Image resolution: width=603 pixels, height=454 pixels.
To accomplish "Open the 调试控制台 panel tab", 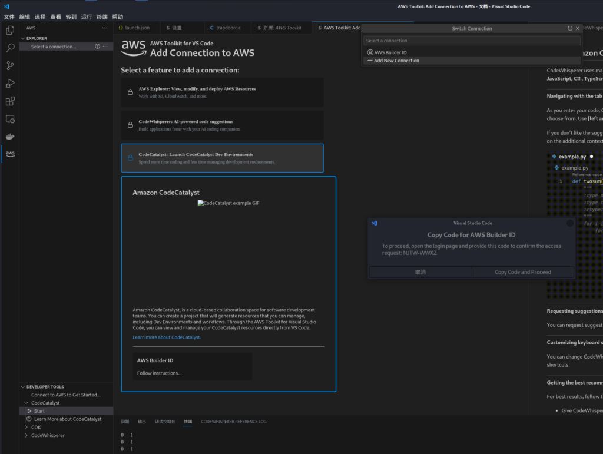I will (x=165, y=422).
